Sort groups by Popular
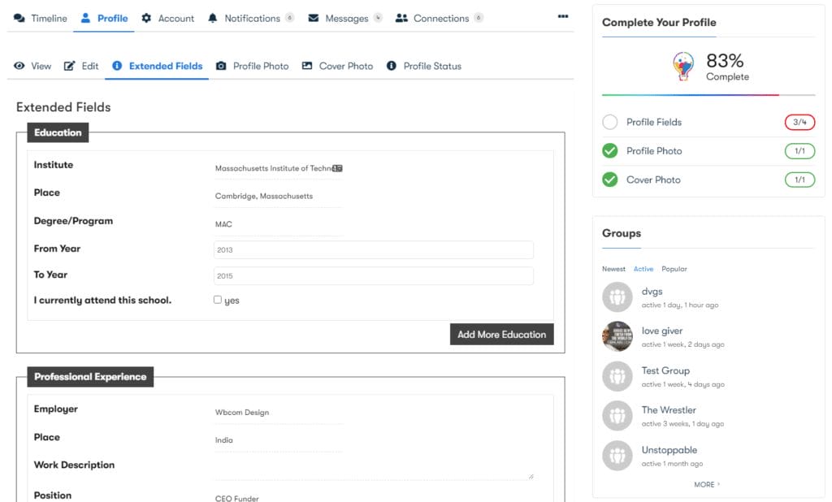This screenshot has height=502, width=832. pos(674,269)
